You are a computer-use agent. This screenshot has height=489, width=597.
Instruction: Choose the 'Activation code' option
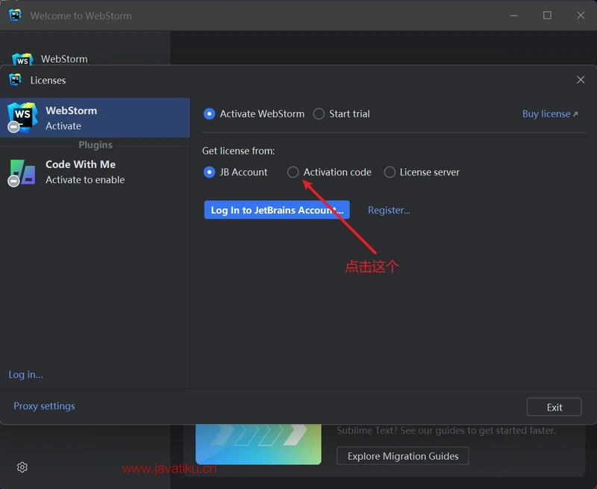coord(293,172)
